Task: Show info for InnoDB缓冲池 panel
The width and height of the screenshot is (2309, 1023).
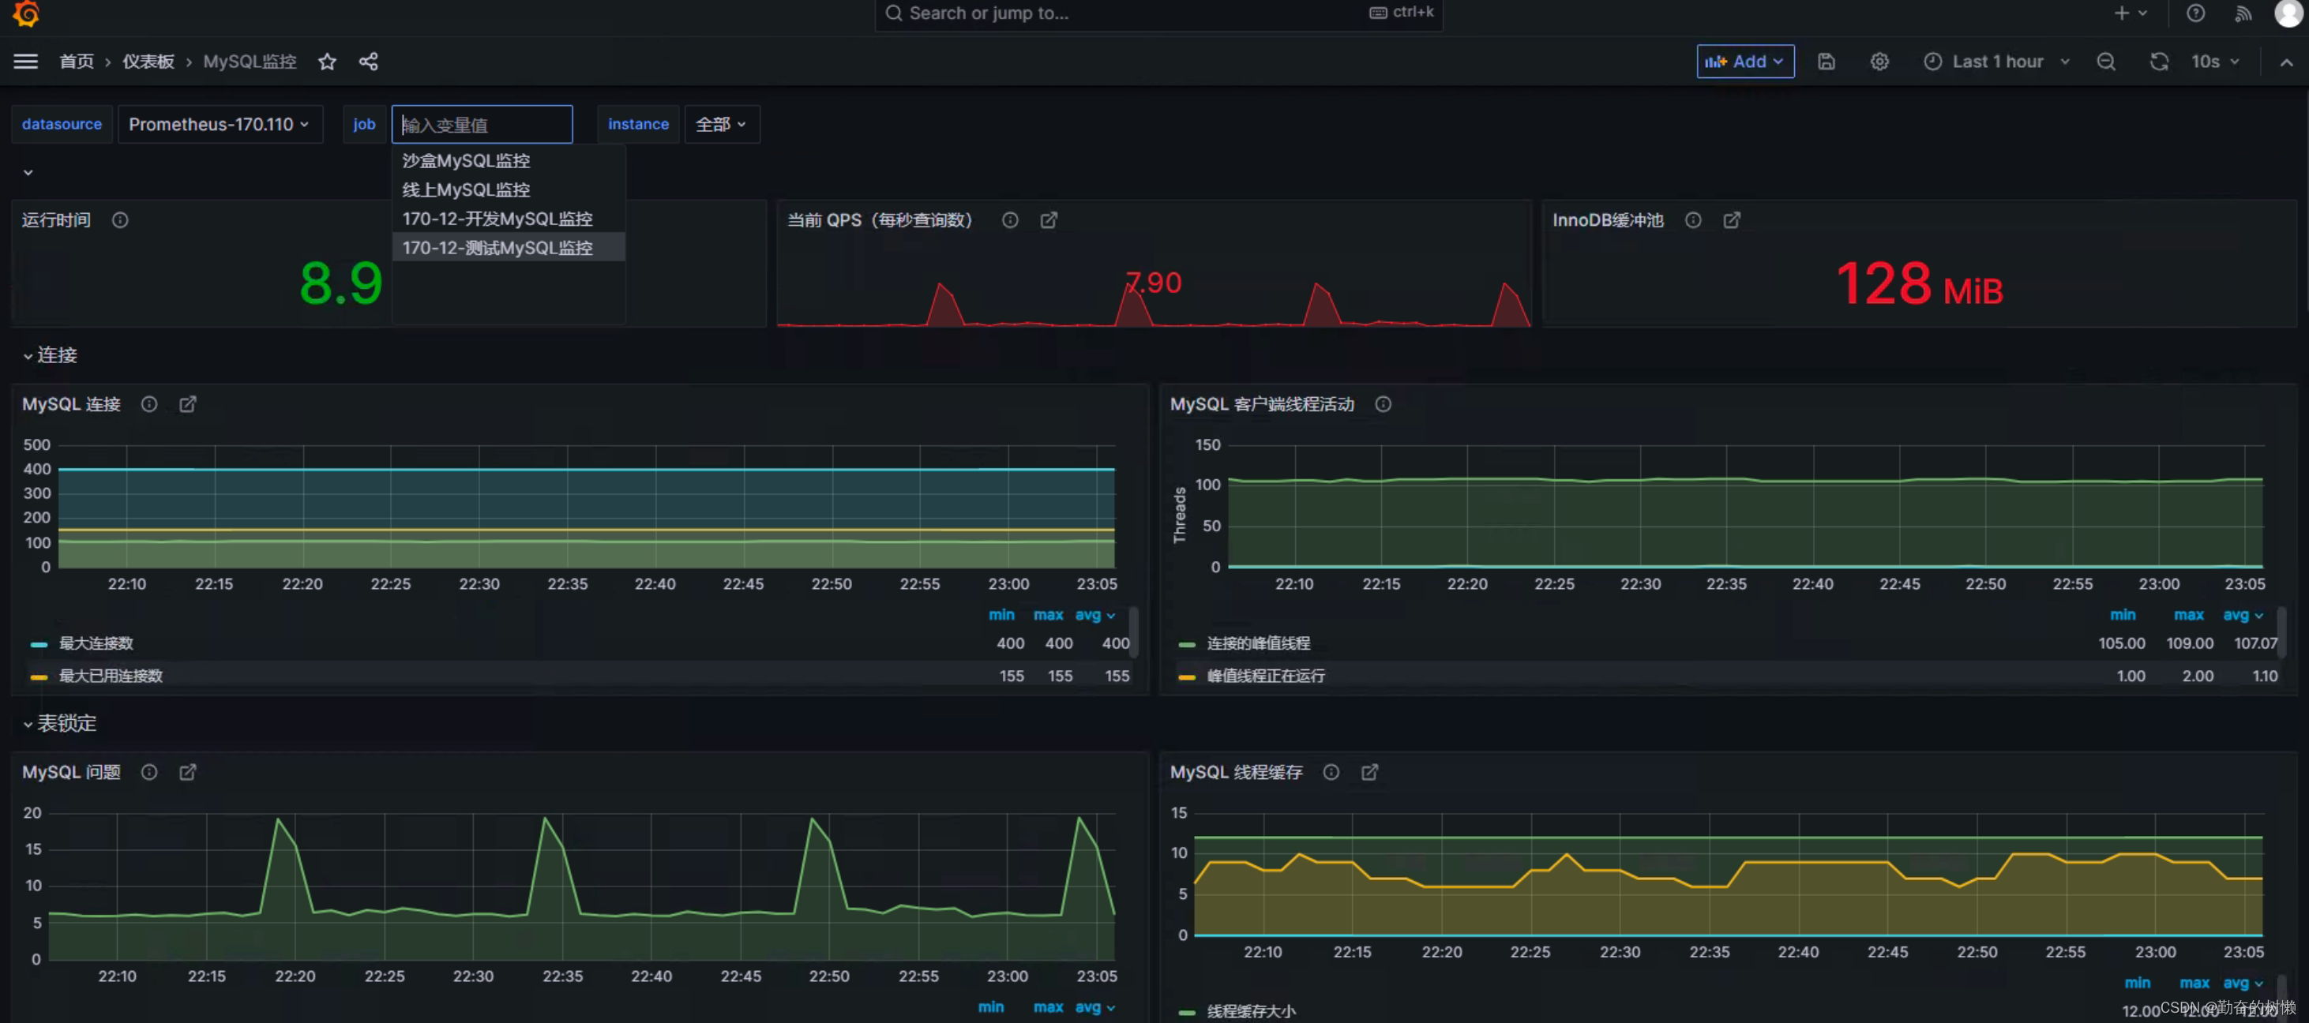Action: tap(1693, 219)
